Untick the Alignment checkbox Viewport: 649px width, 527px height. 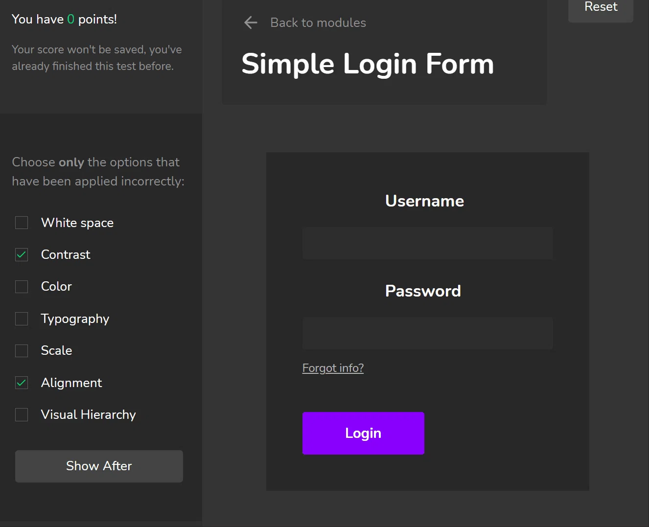(x=22, y=383)
